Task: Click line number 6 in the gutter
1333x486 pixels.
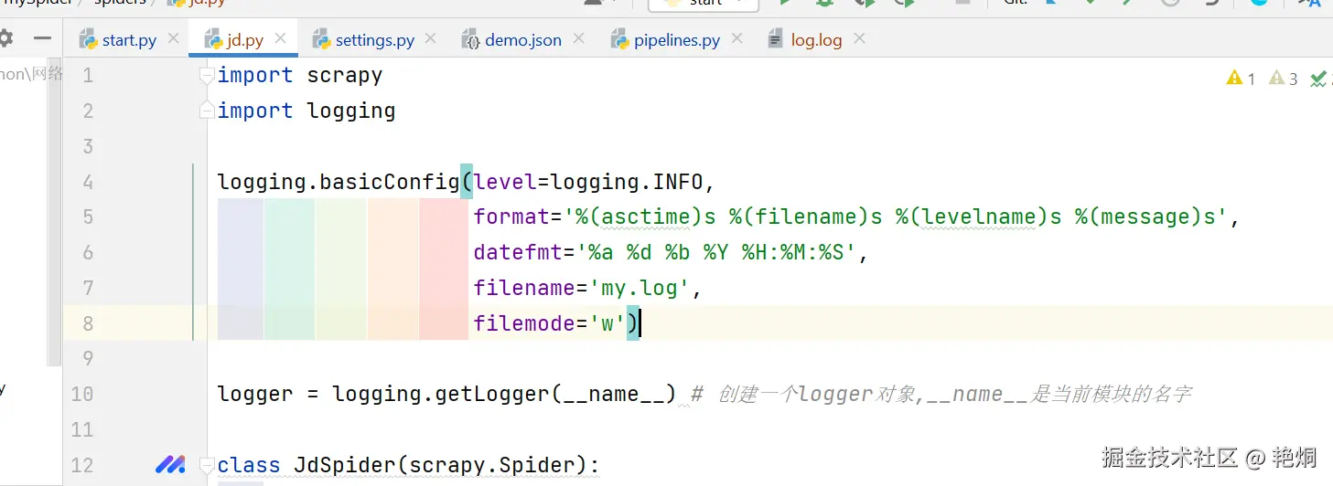Action: pos(88,253)
